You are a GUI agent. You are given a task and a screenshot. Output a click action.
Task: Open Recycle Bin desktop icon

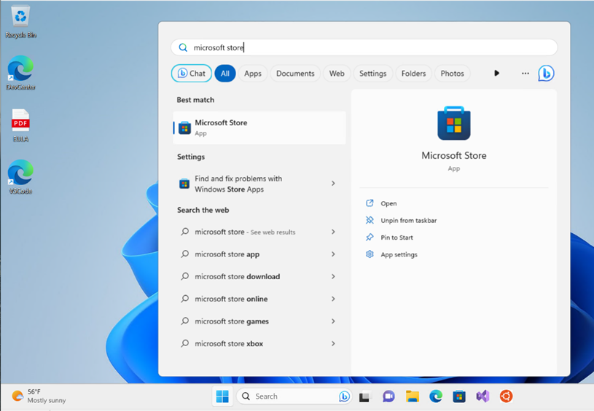click(20, 22)
